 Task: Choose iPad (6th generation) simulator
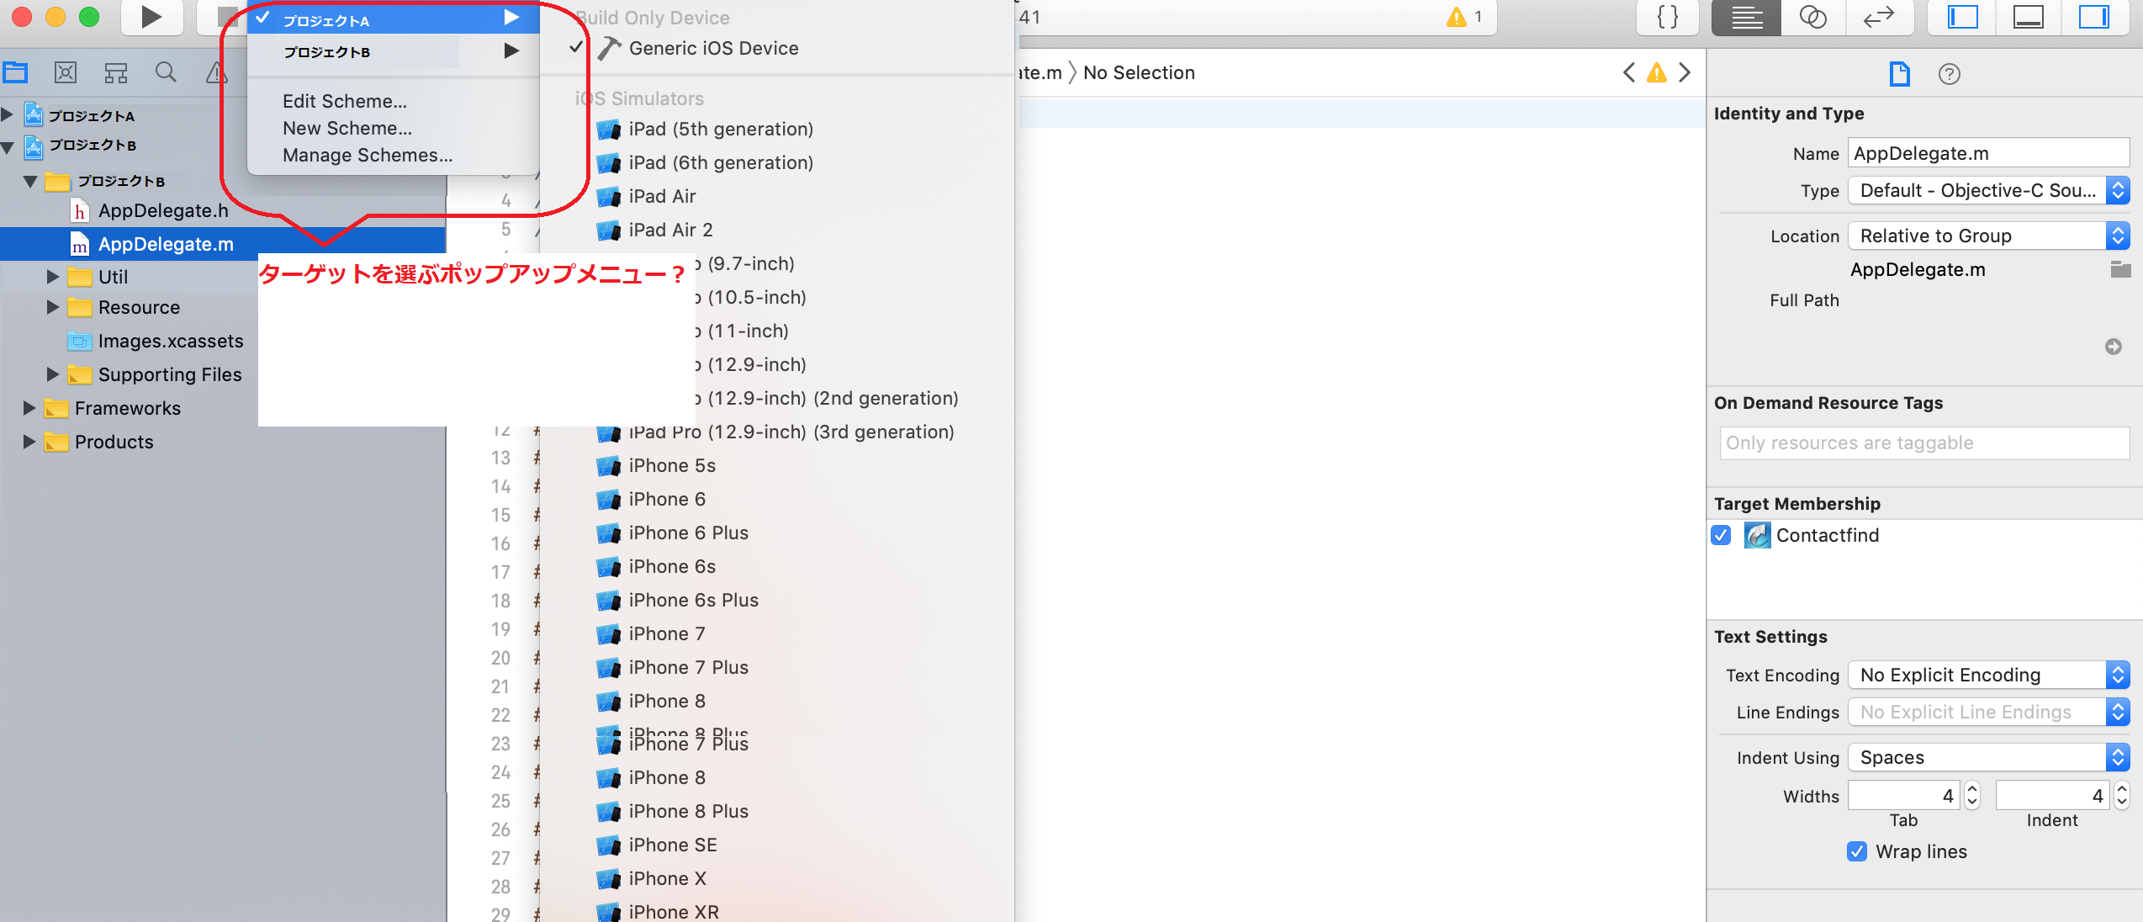(x=720, y=162)
